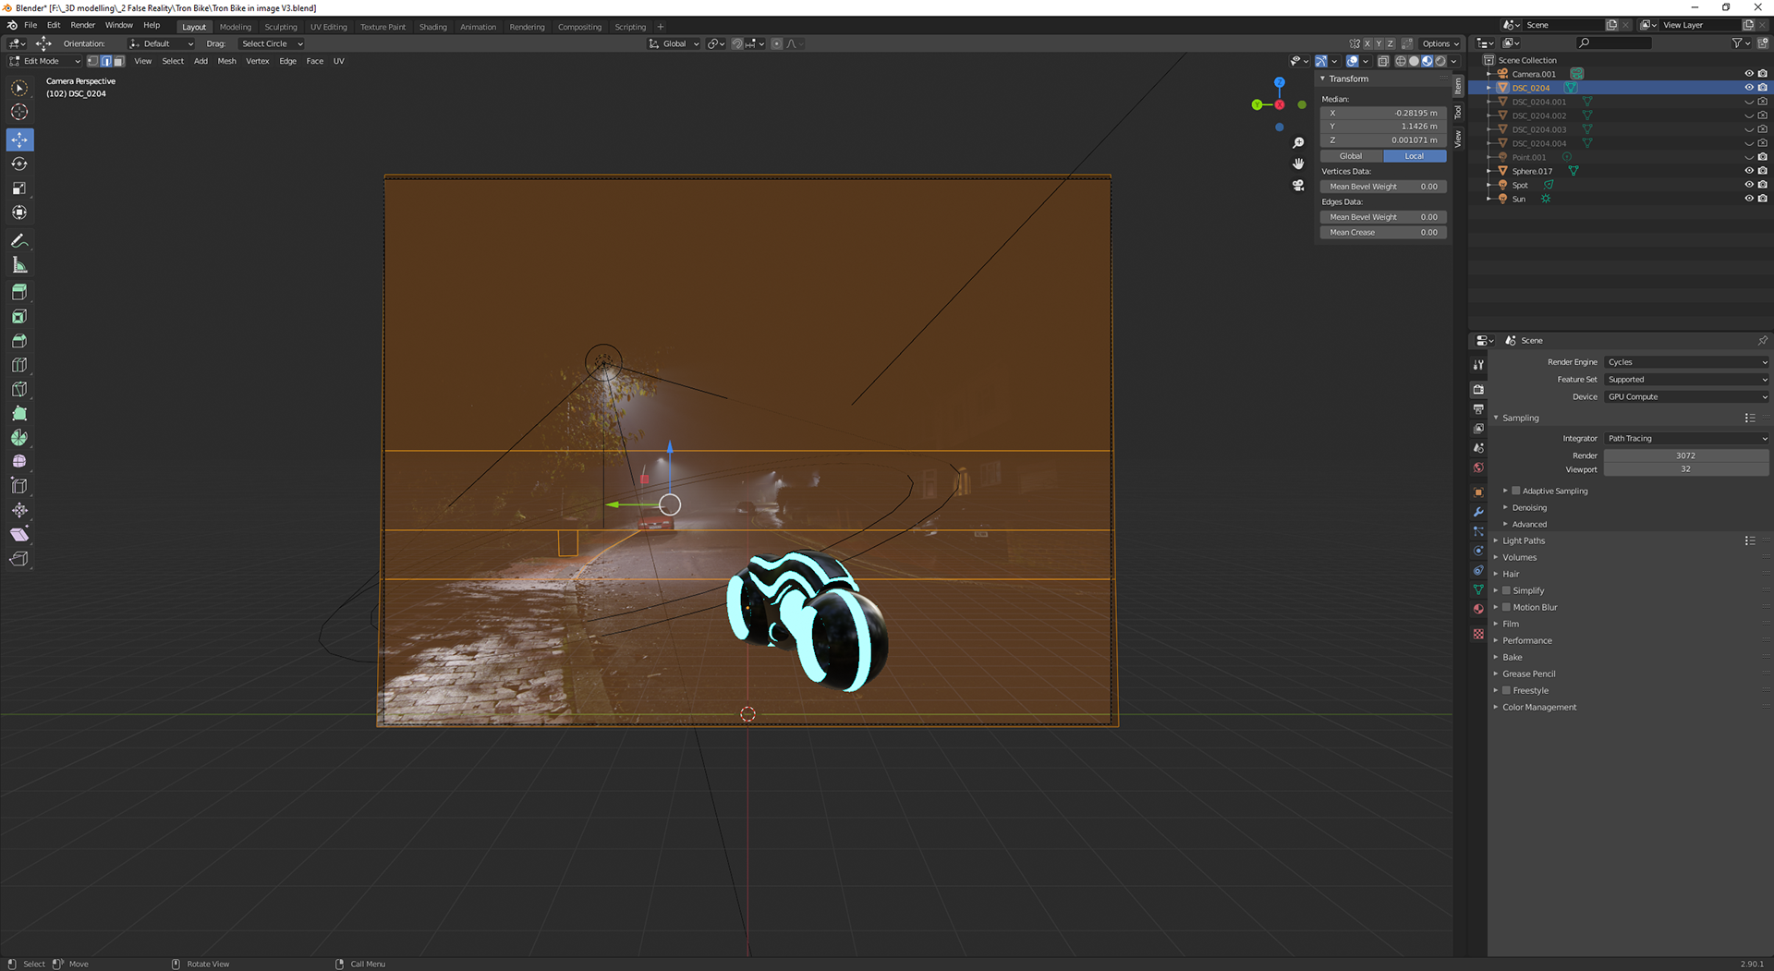Click the Render samples field 3072
The width and height of the screenshot is (1774, 971).
coord(1686,455)
